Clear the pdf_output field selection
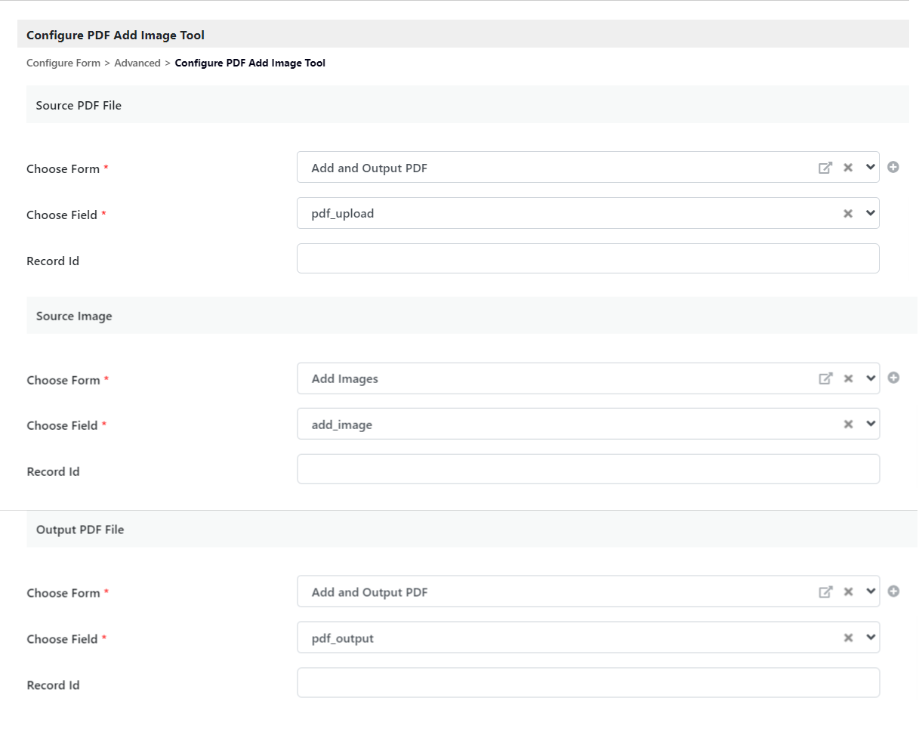The height and width of the screenshot is (732, 919). tap(848, 638)
